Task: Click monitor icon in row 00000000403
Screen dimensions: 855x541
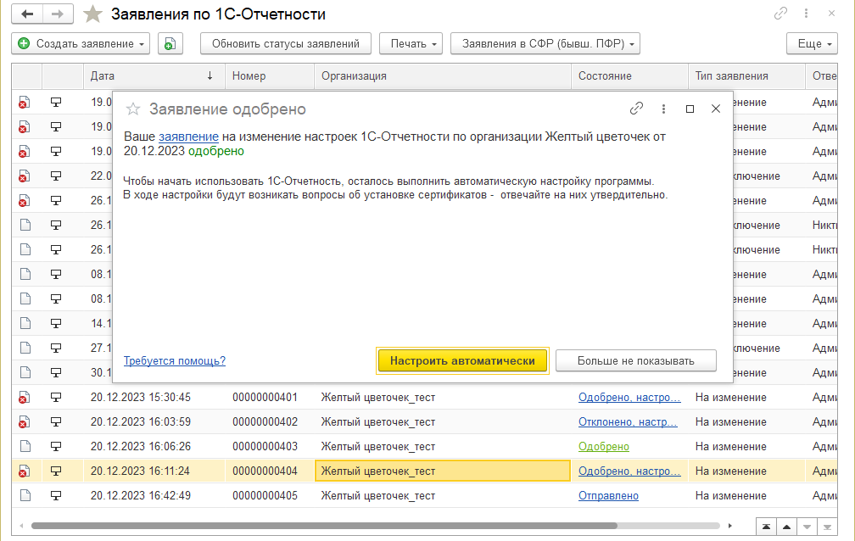Action: (x=56, y=447)
